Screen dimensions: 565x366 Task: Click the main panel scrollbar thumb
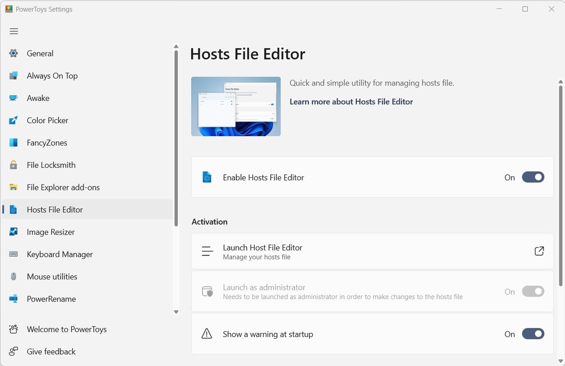point(560,186)
